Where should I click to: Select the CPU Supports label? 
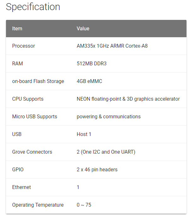pos(28,99)
